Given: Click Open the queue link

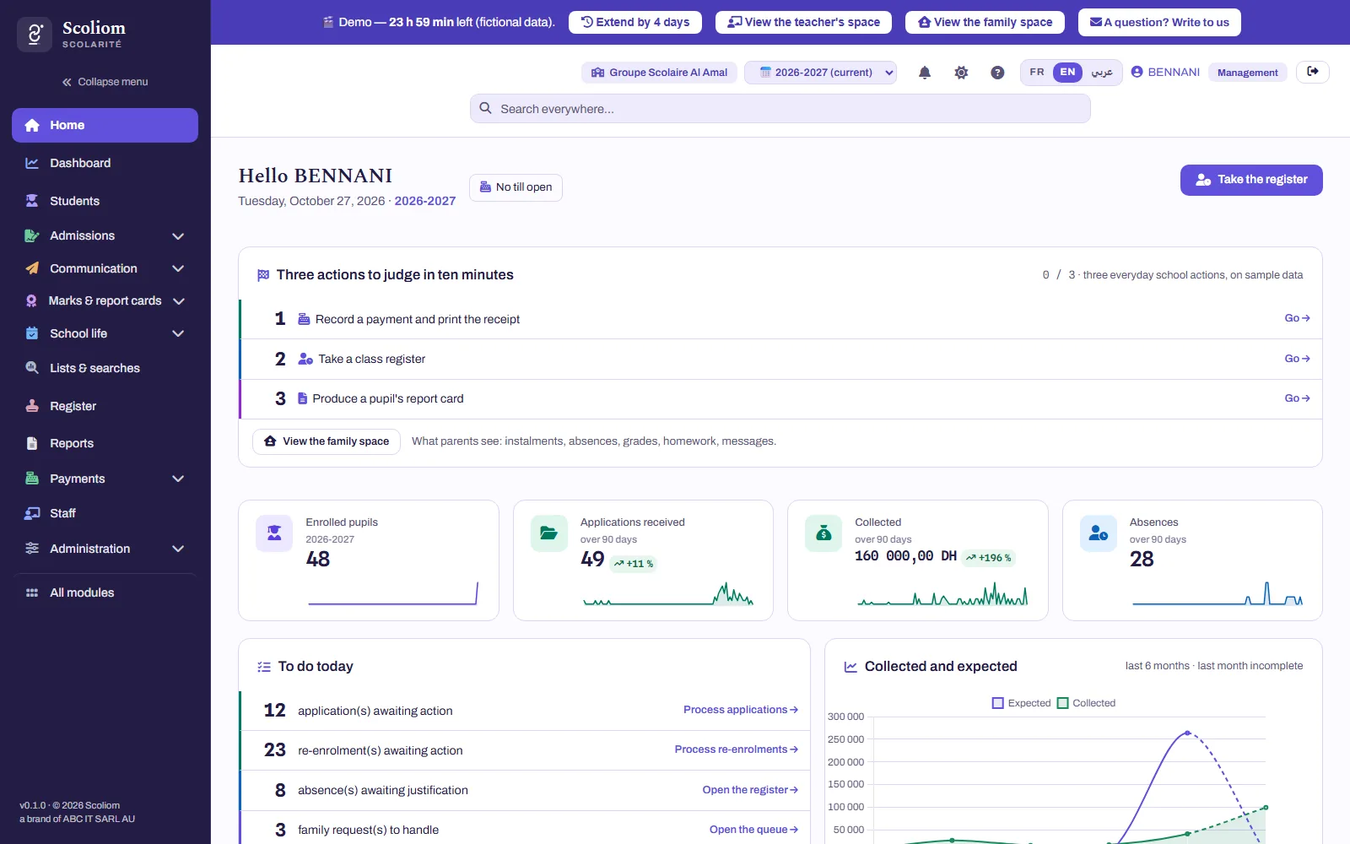Looking at the screenshot, I should 753,830.
